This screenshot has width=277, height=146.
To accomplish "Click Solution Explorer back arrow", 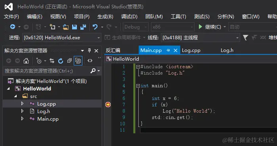I will coord(9,61).
